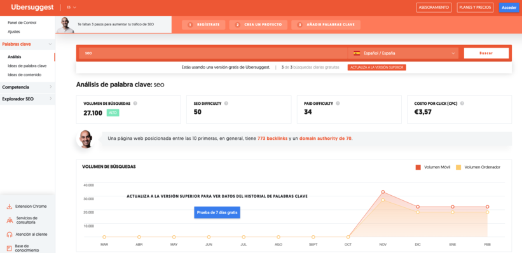The width and height of the screenshot is (522, 253).
Task: Click the Spain flag icon
Action: pyautogui.click(x=357, y=53)
